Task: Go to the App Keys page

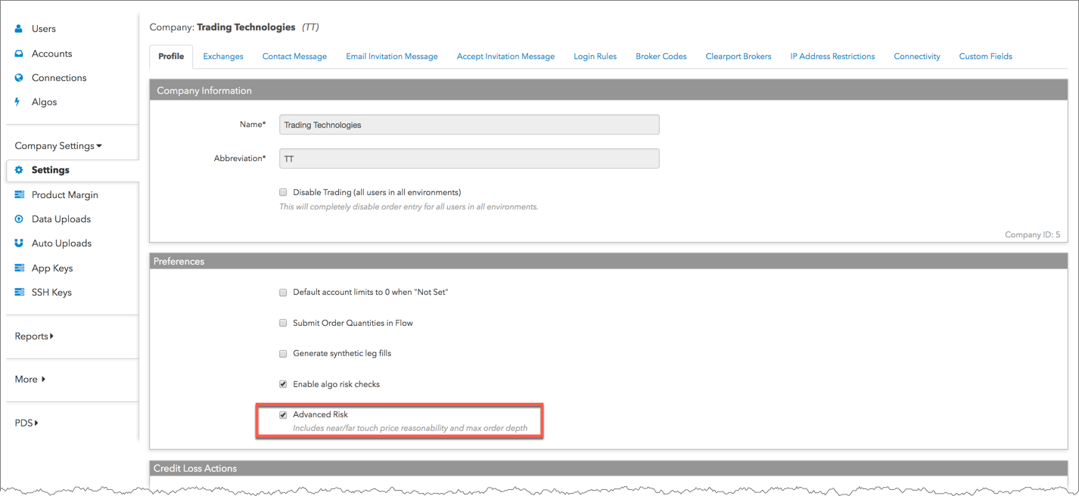Action: coord(52,268)
